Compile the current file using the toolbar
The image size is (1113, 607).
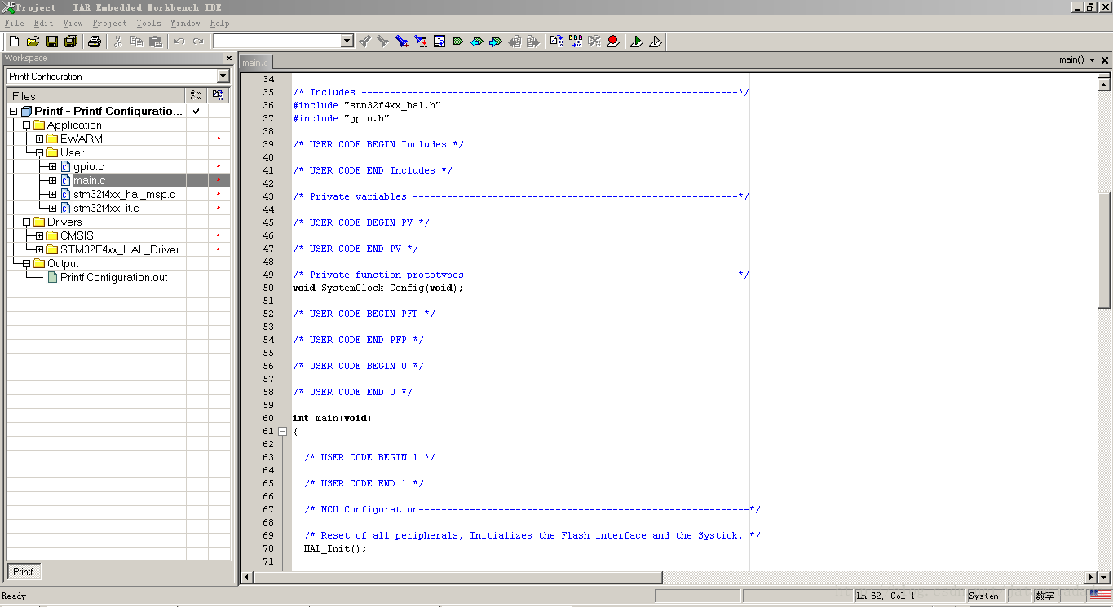tap(556, 41)
